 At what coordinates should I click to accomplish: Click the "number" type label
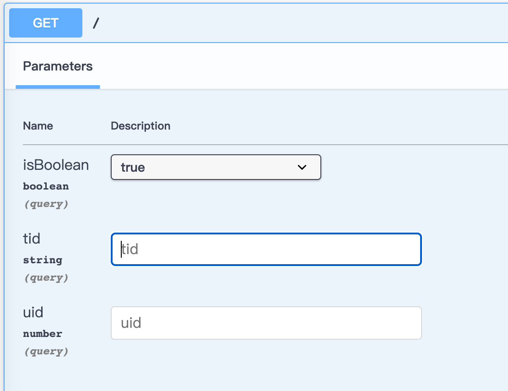(x=43, y=334)
